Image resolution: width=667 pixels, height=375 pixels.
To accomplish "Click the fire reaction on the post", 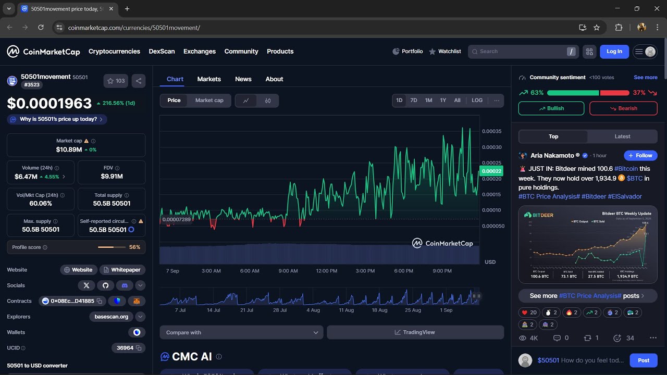I will tap(572, 312).
